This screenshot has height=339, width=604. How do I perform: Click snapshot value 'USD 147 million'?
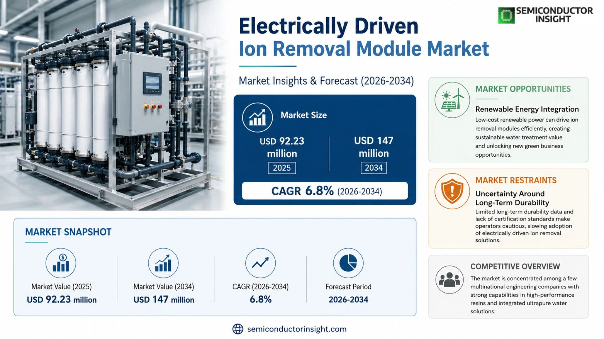[x=164, y=299]
